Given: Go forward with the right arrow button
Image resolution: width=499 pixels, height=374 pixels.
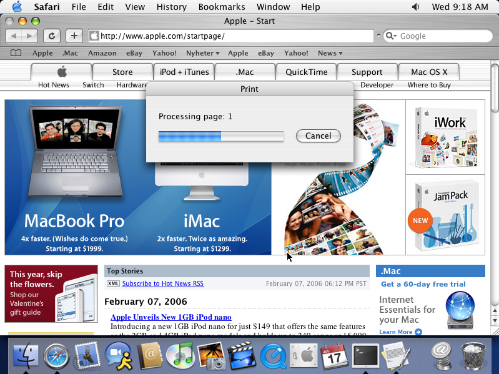Looking at the screenshot, I should point(29,36).
